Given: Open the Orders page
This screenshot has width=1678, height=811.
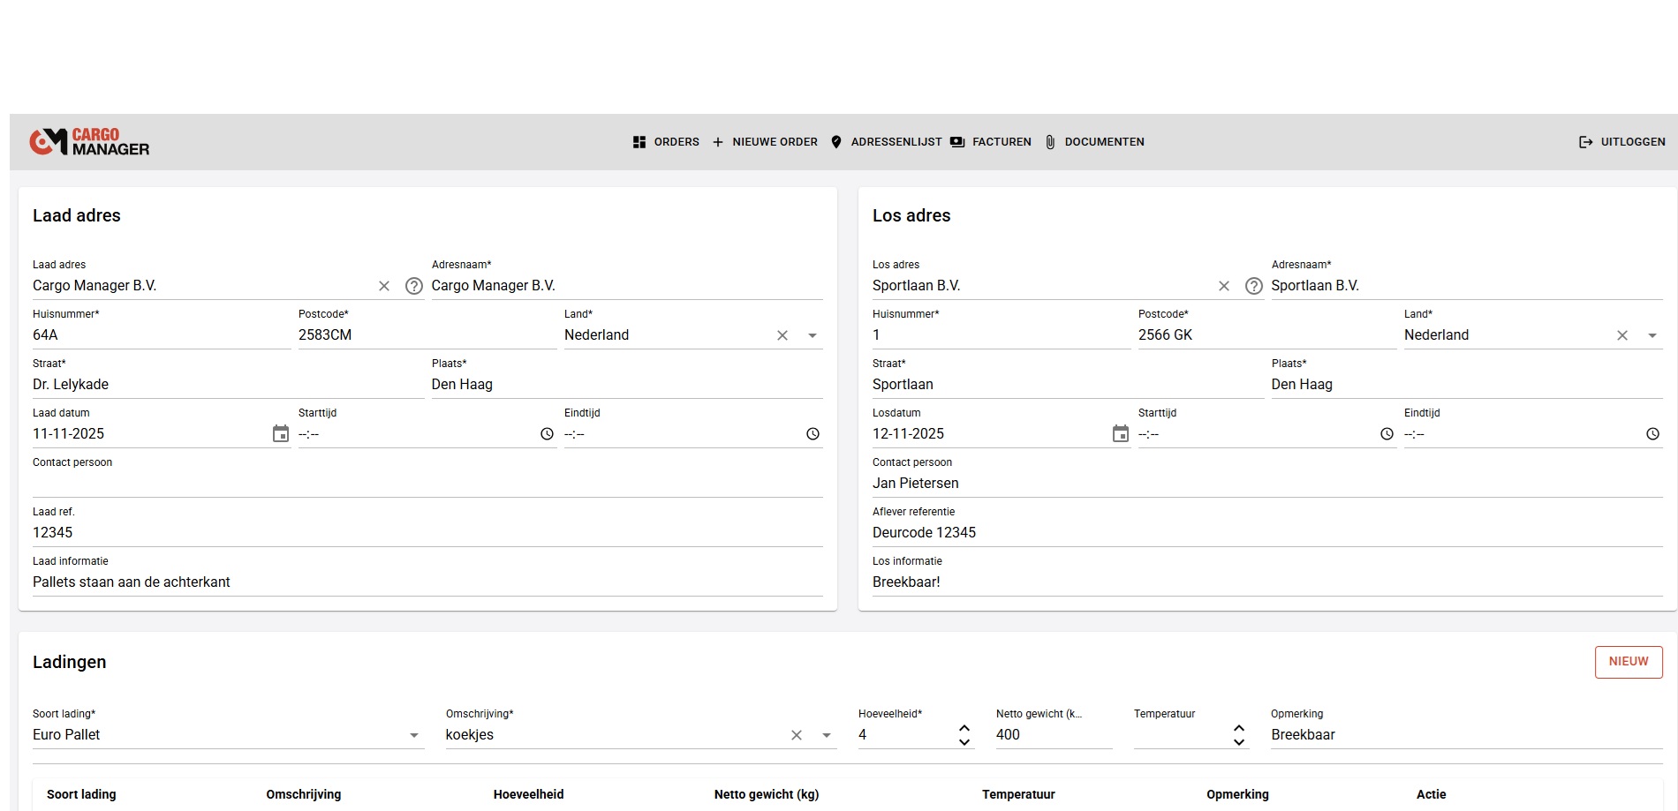Looking at the screenshot, I should click(x=666, y=142).
